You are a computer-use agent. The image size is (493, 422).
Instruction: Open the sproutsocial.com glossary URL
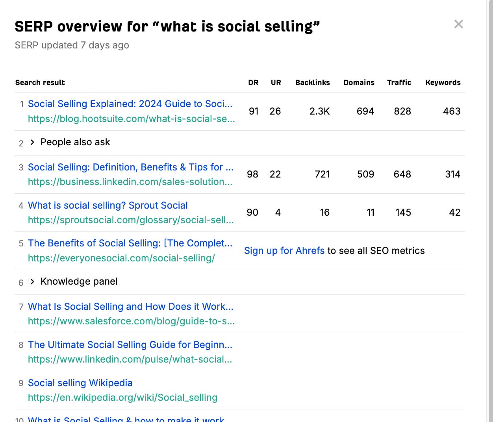coord(131,220)
